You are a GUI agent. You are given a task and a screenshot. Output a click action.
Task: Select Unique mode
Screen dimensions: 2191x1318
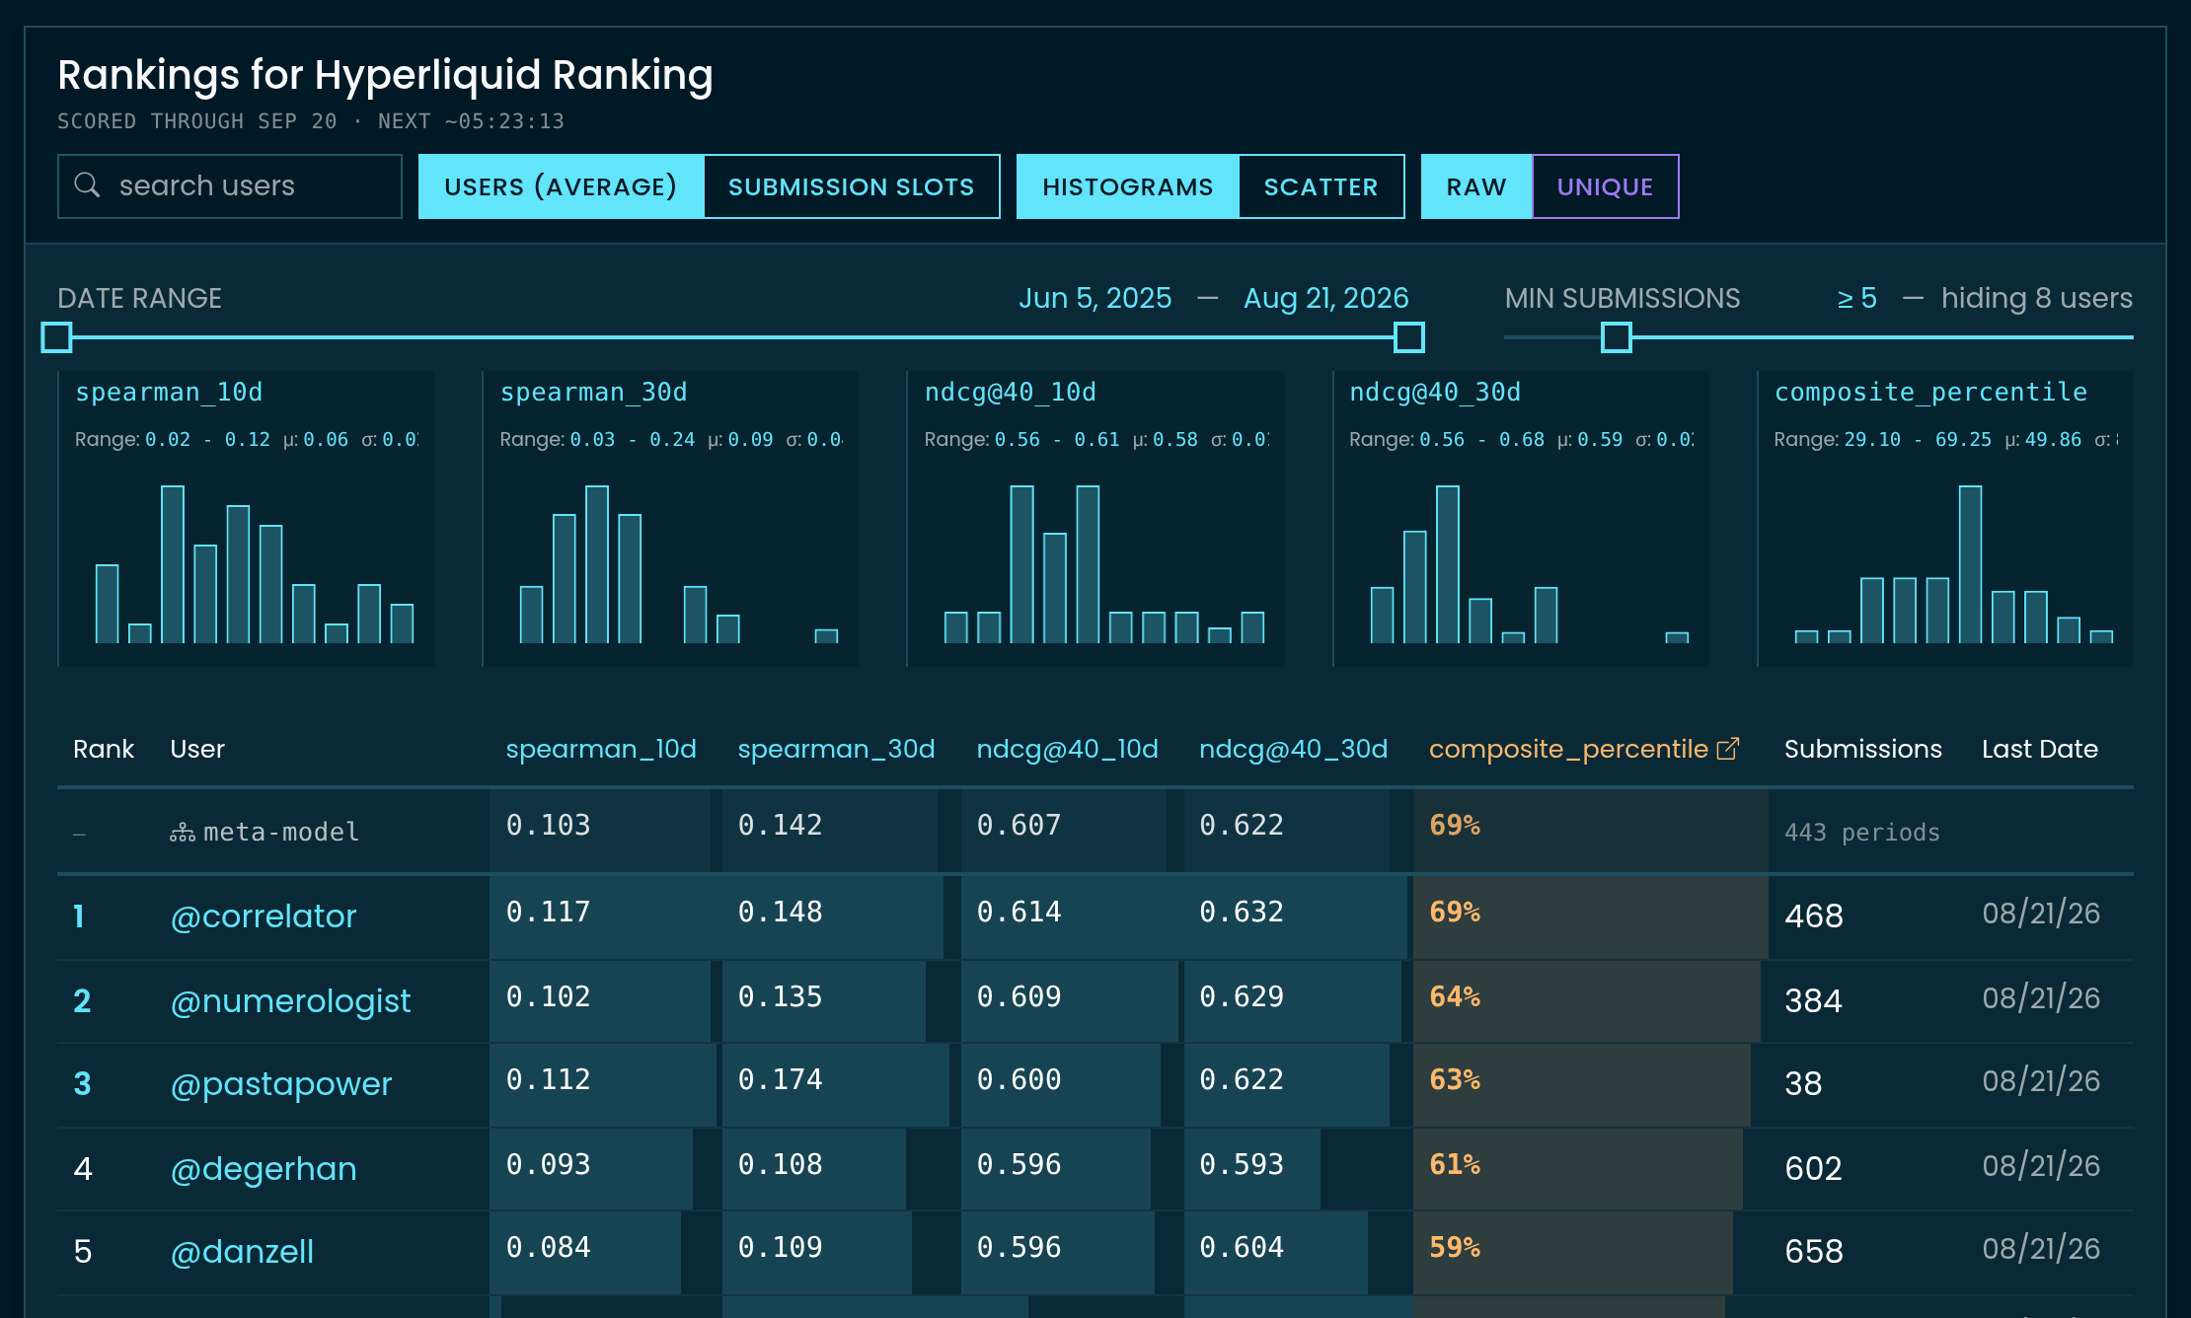pos(1605,186)
